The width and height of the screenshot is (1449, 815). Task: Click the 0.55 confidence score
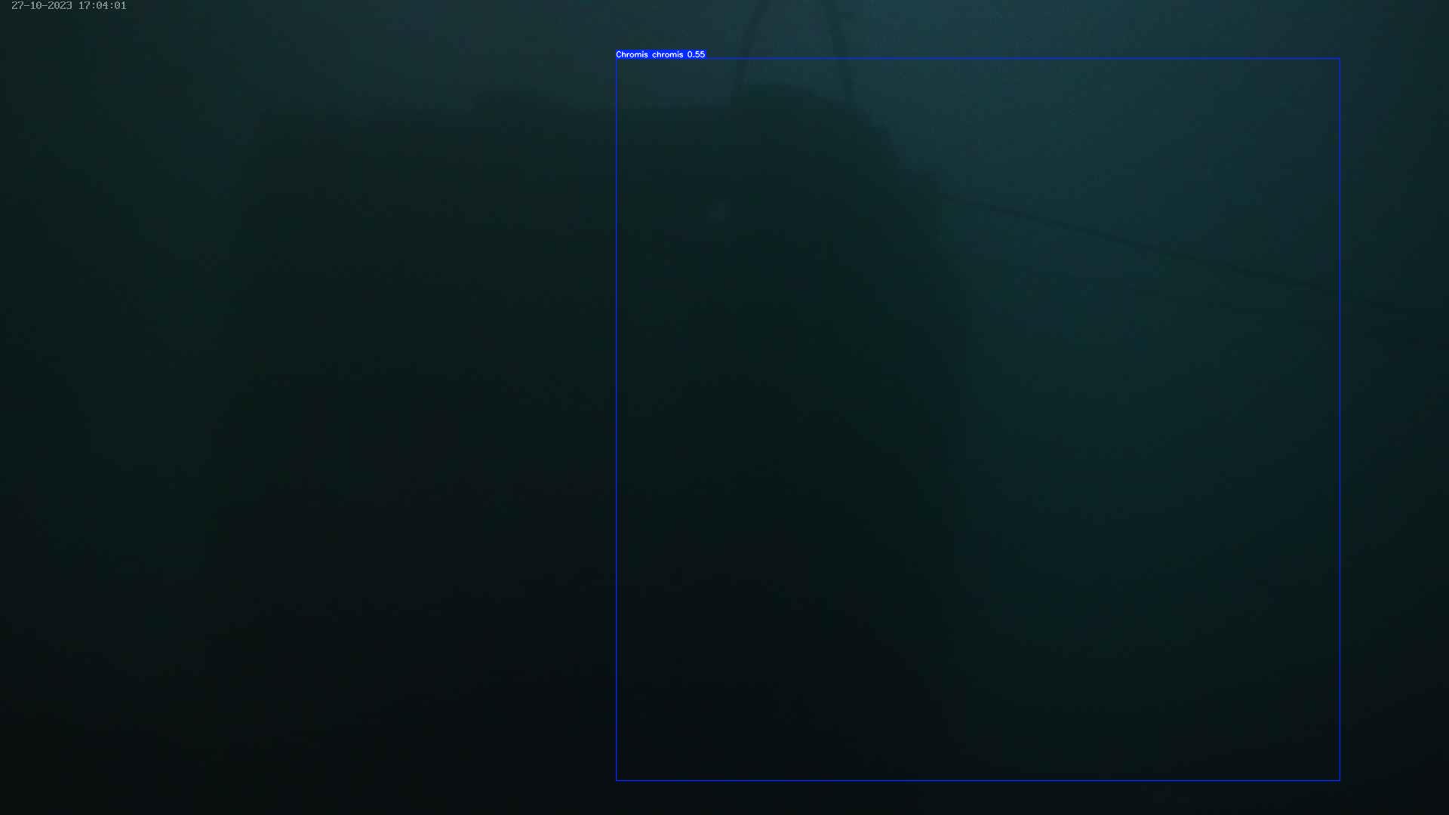tap(696, 54)
